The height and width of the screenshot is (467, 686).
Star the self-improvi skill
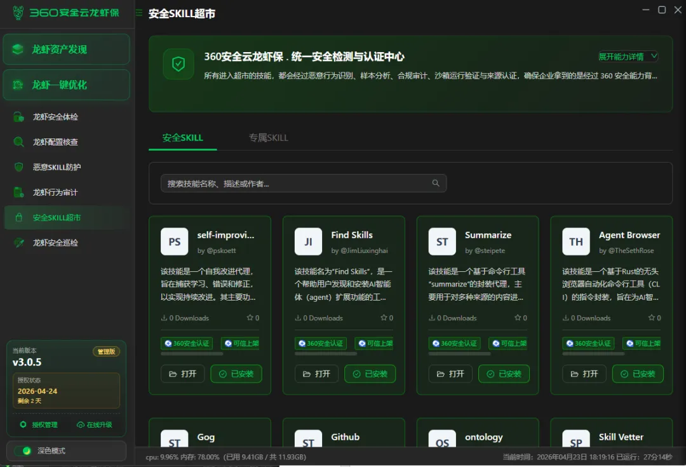pos(250,318)
